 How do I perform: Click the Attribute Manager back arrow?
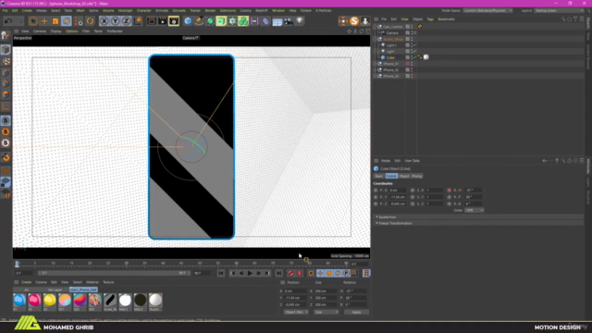pyautogui.click(x=545, y=160)
